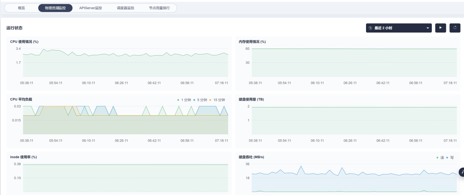Click the 磁盘使用量 (TB) chart title
The height and width of the screenshot is (195, 464).
click(x=251, y=99)
